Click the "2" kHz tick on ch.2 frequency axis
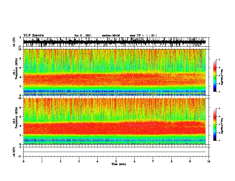Viewport: 235px width, 181px height. click(20, 135)
